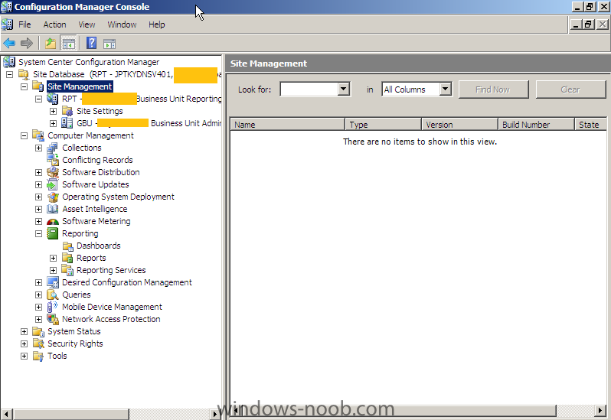
Task: Open the Action menu
Action: 54,24
